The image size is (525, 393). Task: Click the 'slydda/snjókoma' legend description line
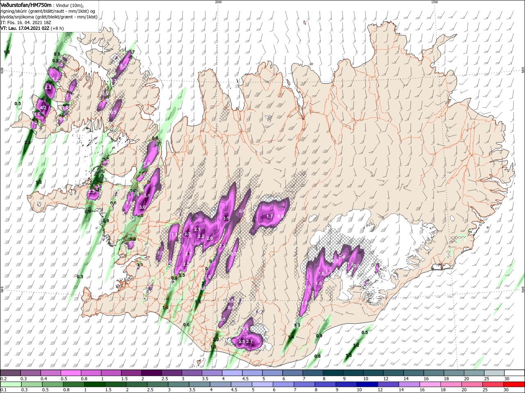(49, 17)
